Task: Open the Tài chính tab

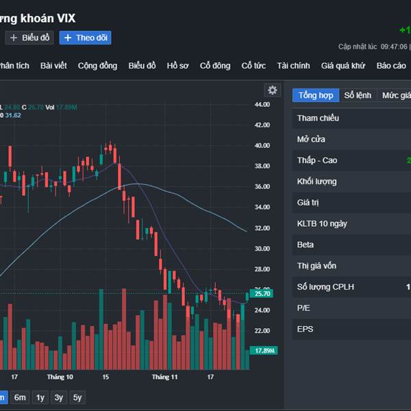Action: coord(293,66)
